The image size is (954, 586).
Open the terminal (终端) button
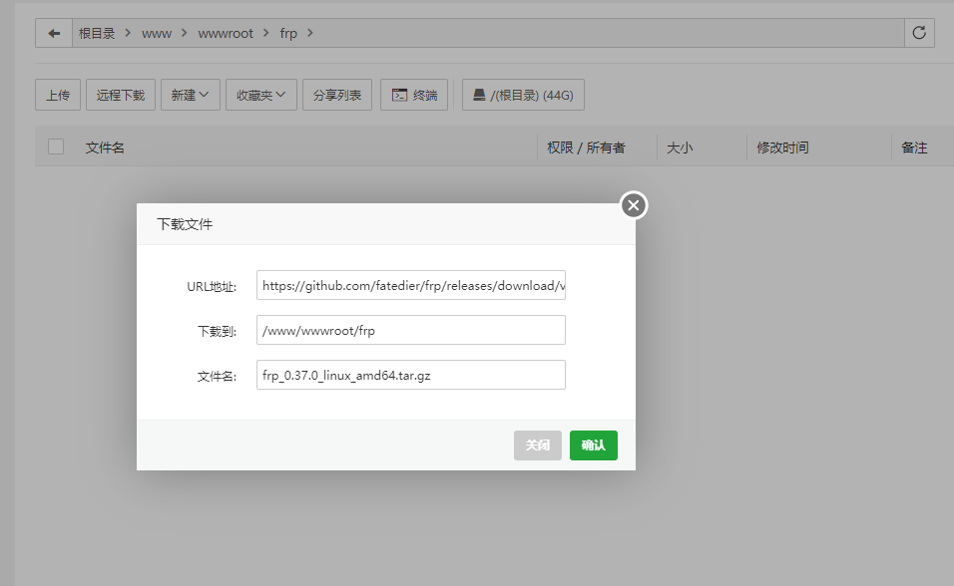pyautogui.click(x=414, y=96)
